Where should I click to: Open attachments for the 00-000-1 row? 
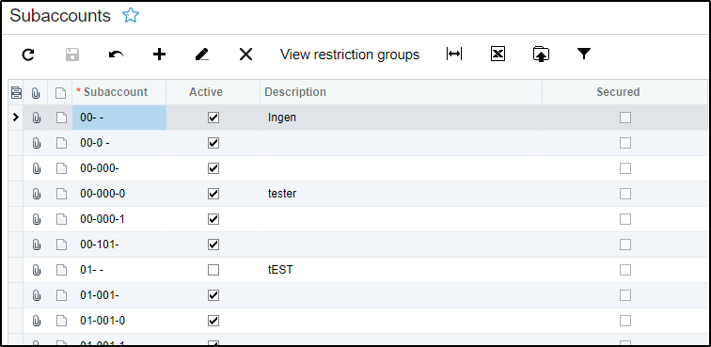37,219
